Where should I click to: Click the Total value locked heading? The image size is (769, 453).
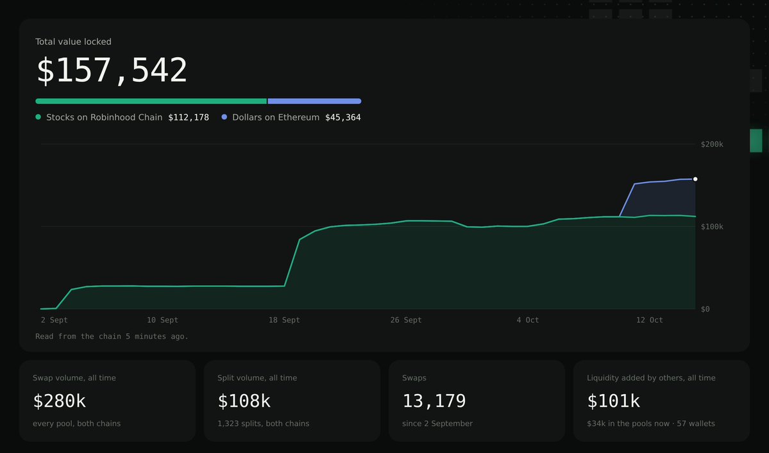click(73, 42)
